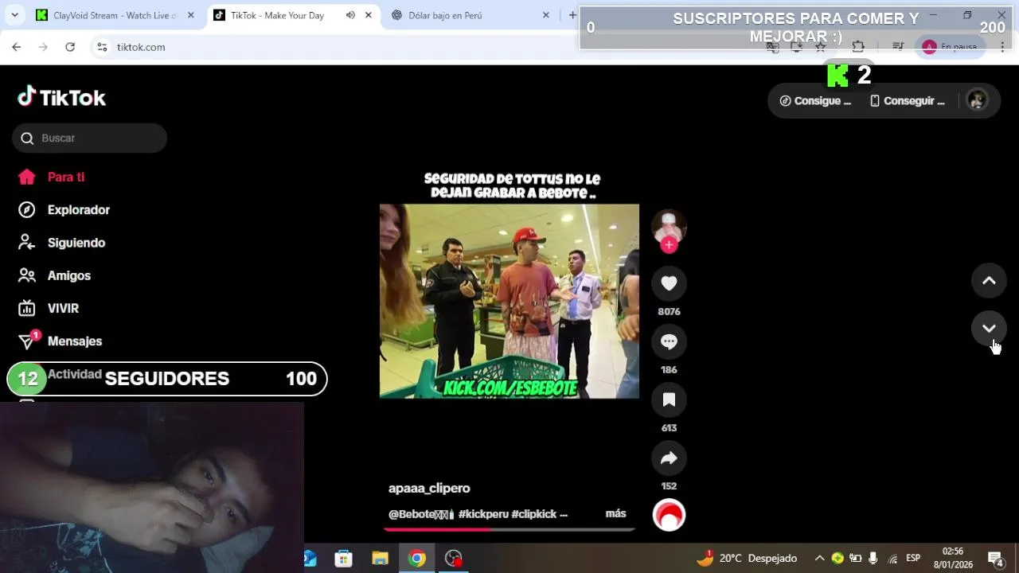Screen dimensions: 1019x573
Task: Open the network Wi-Fi tray icon
Action: click(892, 558)
